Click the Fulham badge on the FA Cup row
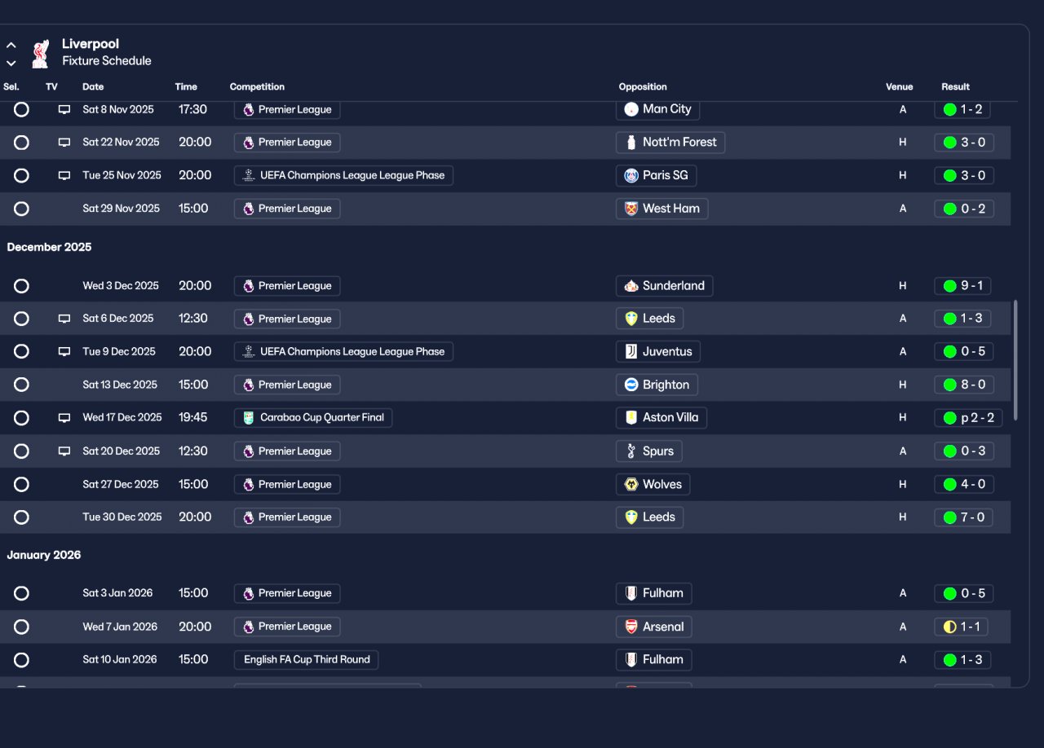The width and height of the screenshot is (1044, 748). pyautogui.click(x=630, y=660)
